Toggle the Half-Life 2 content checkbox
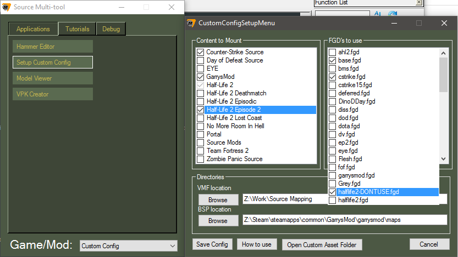Viewport: 458px width, 257px height. 200,85
